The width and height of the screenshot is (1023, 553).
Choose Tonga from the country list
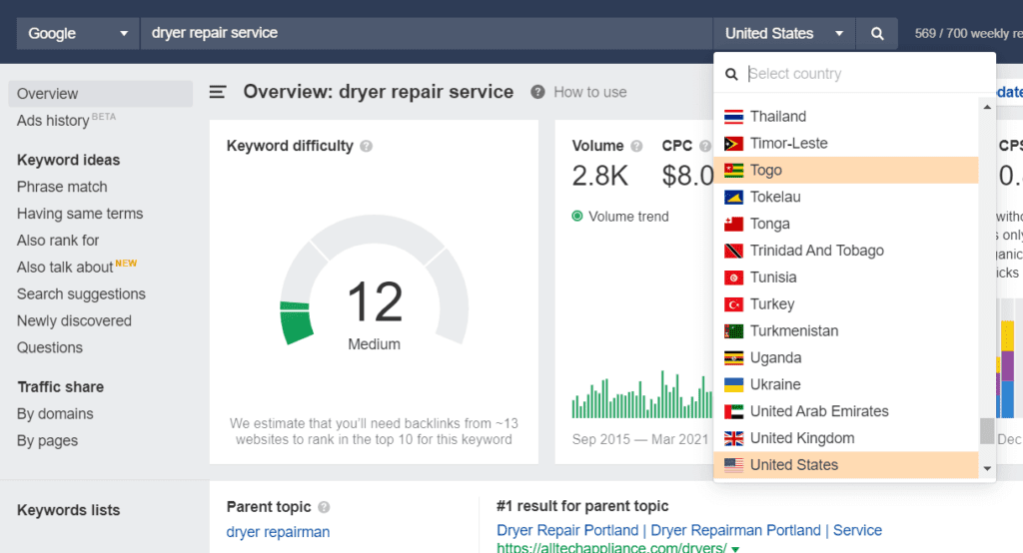(845, 224)
